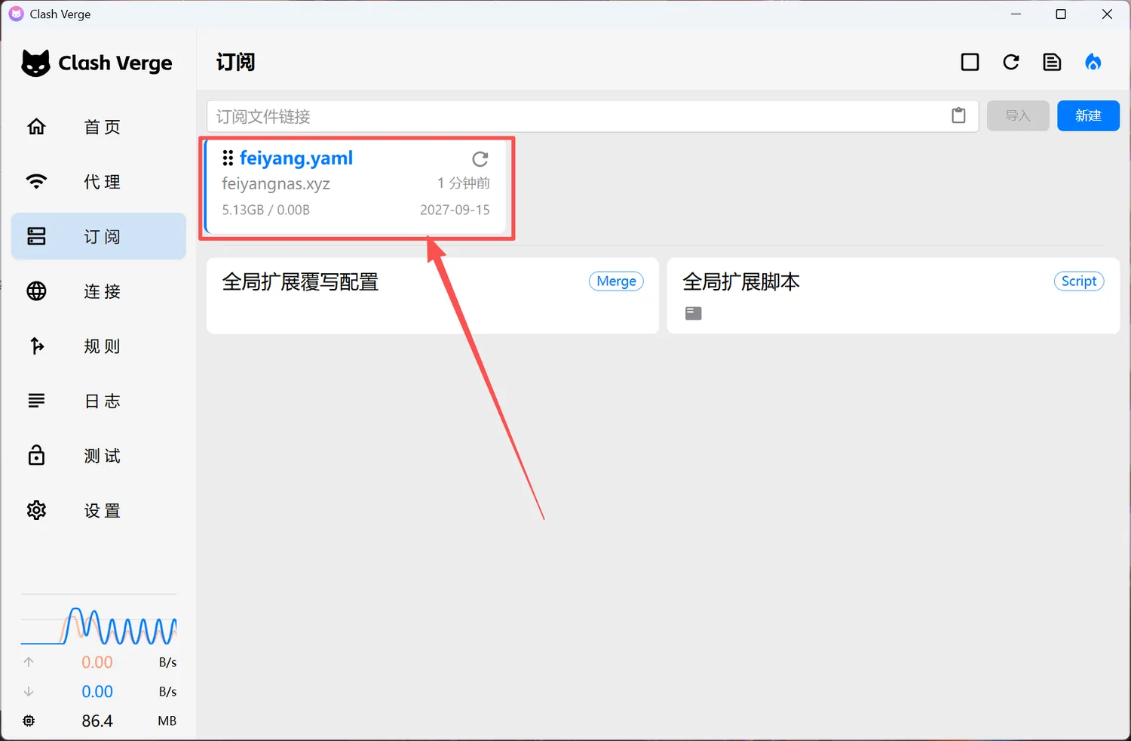Viewport: 1131px width, 741px height.
Task: Click the Clash Verge cat logo
Action: [35, 63]
